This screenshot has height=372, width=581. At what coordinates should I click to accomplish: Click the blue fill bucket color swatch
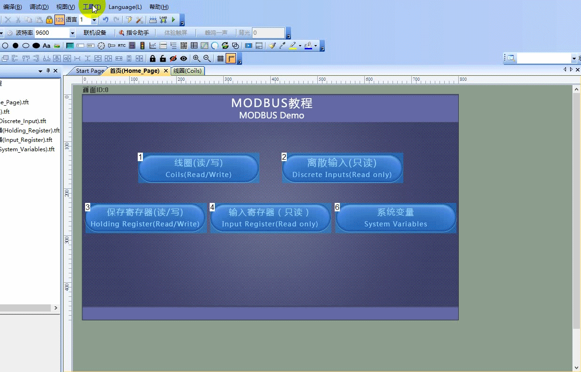click(x=308, y=46)
